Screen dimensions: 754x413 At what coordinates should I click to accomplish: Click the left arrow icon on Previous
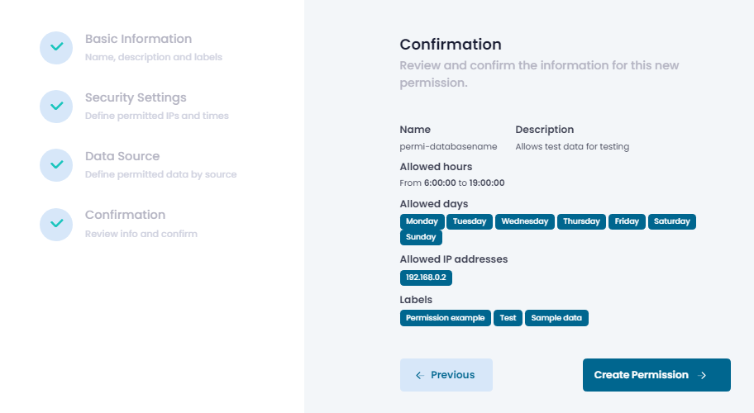coord(419,375)
